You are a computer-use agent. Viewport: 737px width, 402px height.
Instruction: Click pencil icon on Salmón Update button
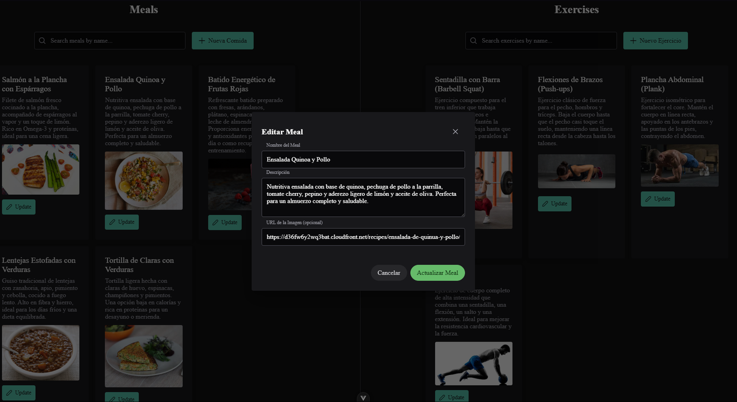pos(10,207)
